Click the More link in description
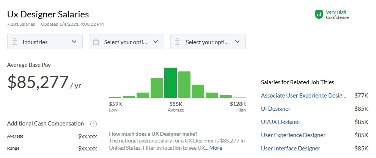The width and height of the screenshot is (376, 158). coord(216,148)
